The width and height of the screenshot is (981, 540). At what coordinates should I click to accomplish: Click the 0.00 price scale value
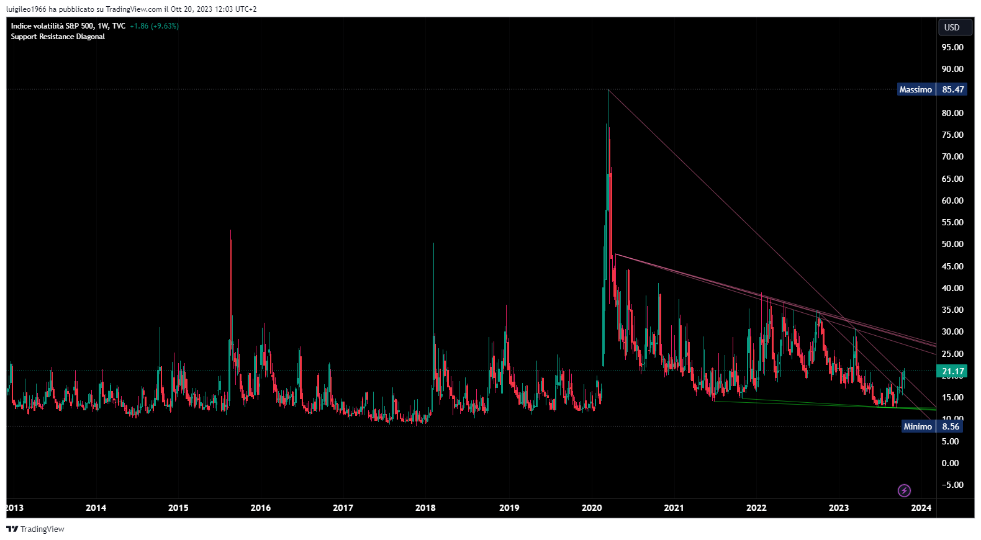click(x=950, y=463)
